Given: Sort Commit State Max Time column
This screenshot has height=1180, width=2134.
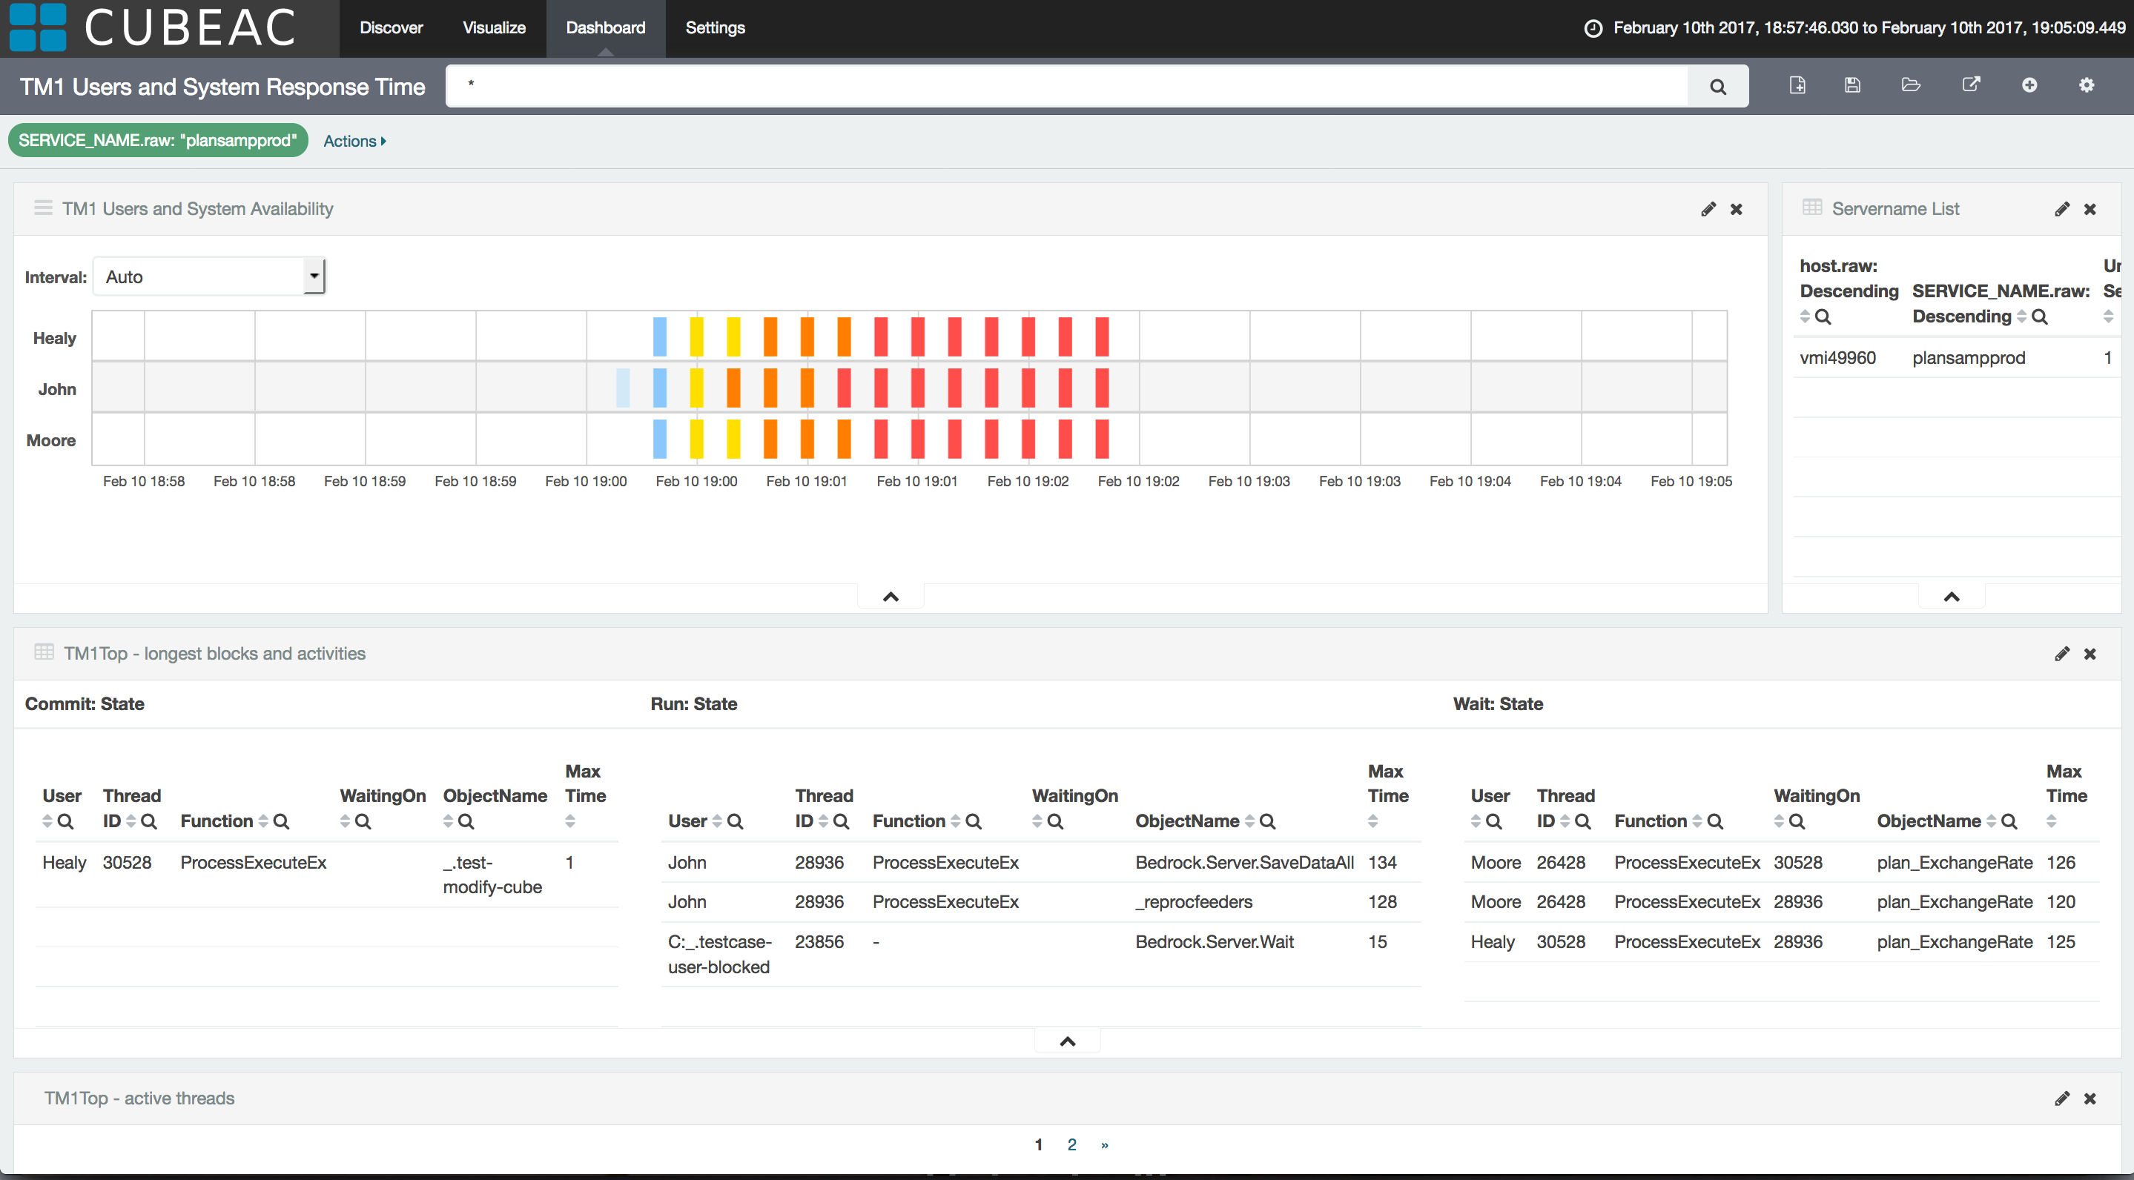Looking at the screenshot, I should tap(570, 821).
